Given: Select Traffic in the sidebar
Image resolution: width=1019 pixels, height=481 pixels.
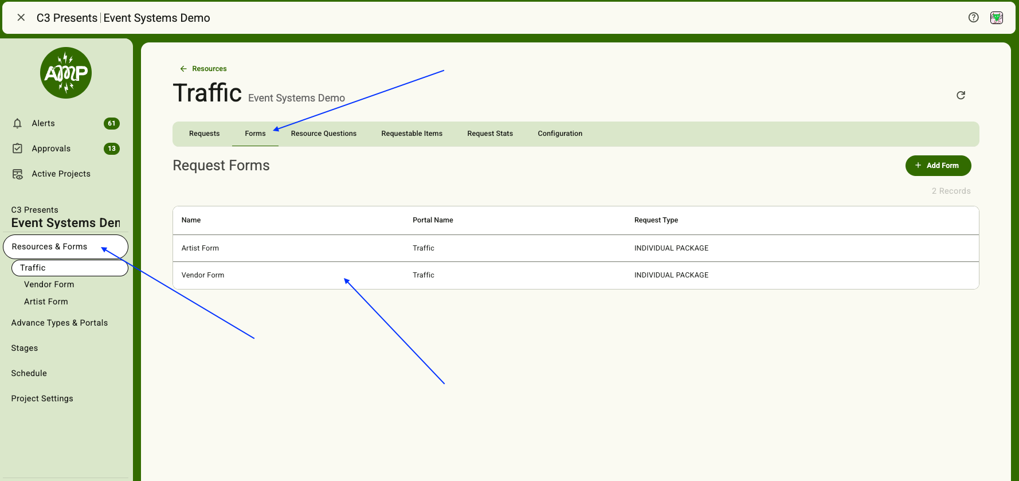Looking at the screenshot, I should coord(69,268).
